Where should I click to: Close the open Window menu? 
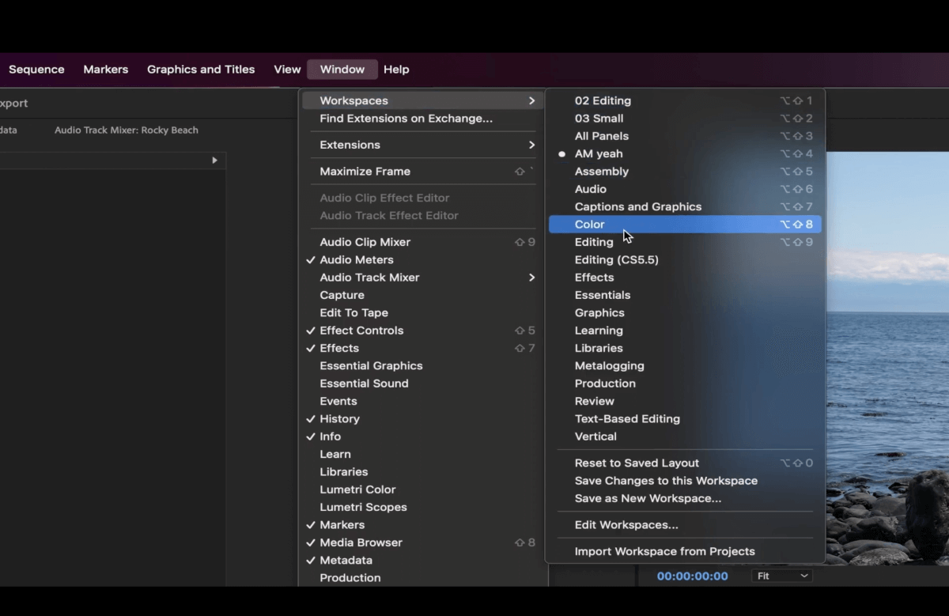[x=342, y=70]
